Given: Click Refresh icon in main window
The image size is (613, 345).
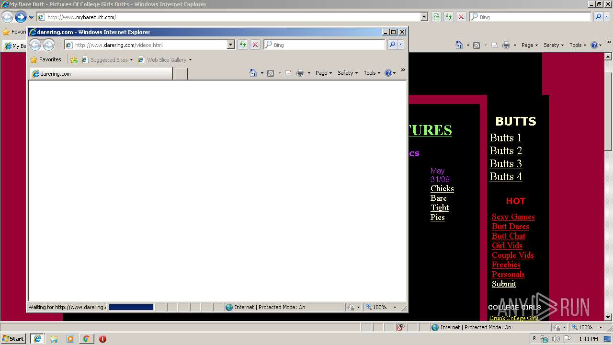Looking at the screenshot, I should [x=449, y=17].
